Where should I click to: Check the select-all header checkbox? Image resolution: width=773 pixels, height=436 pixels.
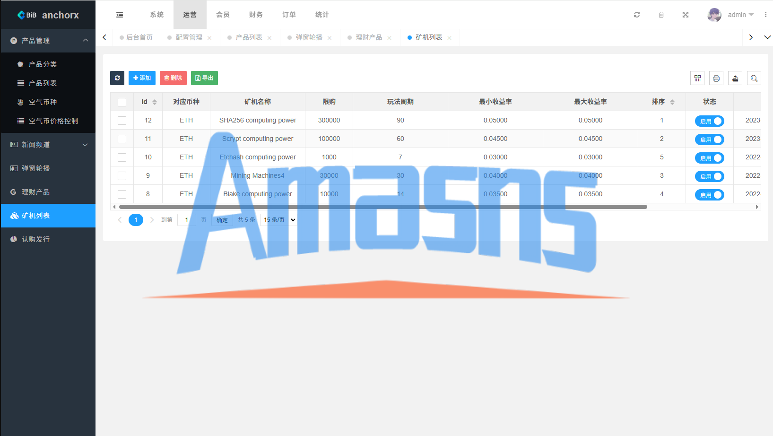[122, 102]
